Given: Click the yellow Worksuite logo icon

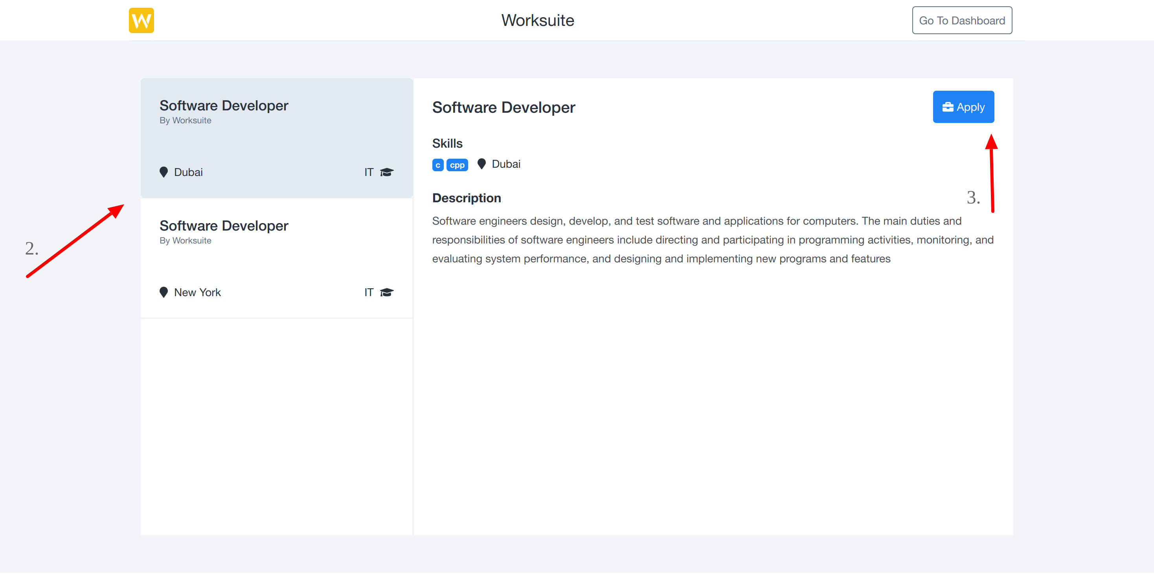Looking at the screenshot, I should 141,20.
